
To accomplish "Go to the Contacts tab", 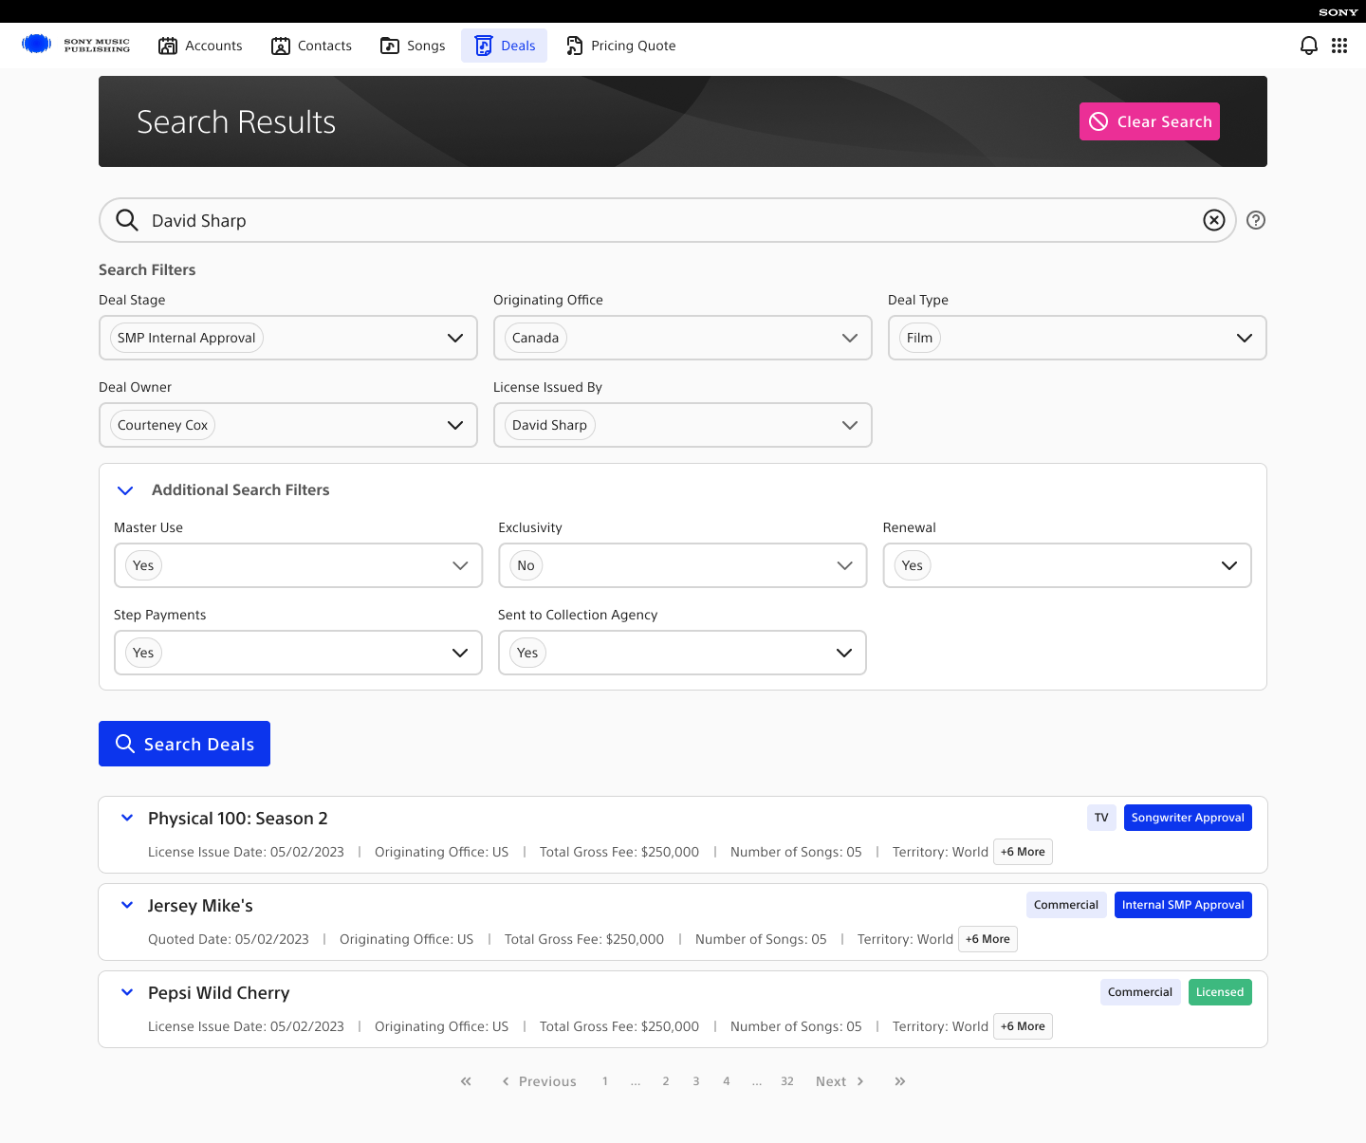I will click(x=311, y=46).
